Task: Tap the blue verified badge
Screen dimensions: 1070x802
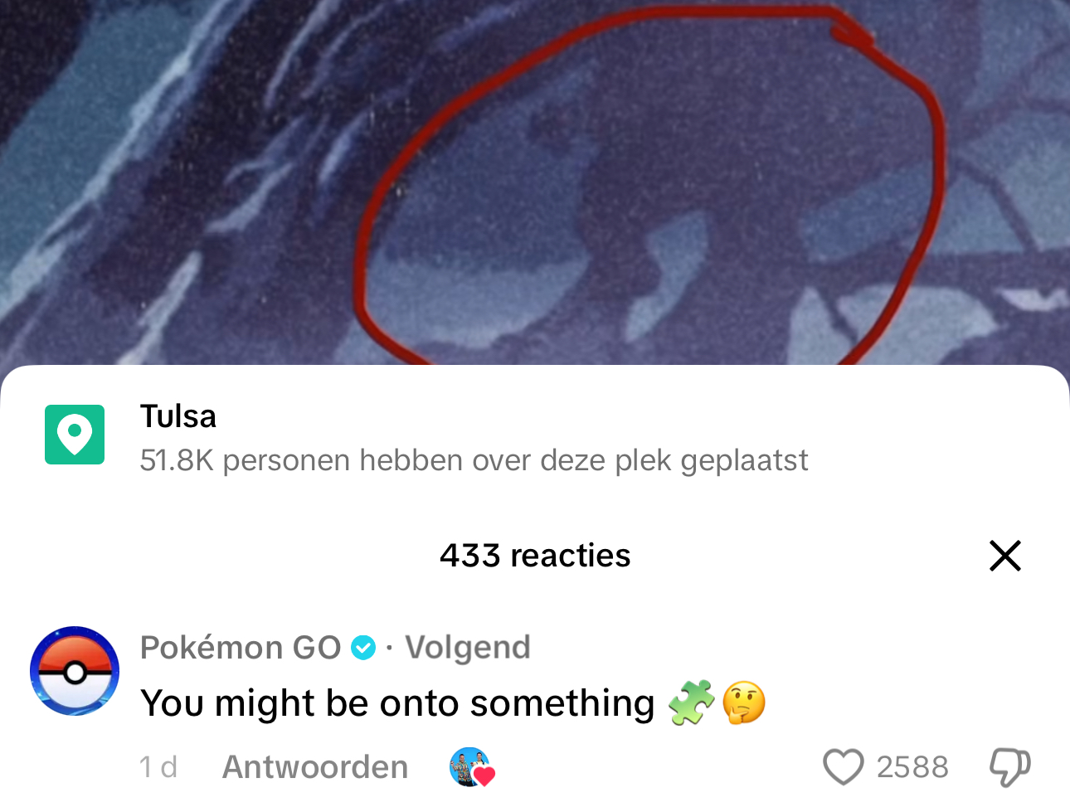Action: tap(363, 648)
